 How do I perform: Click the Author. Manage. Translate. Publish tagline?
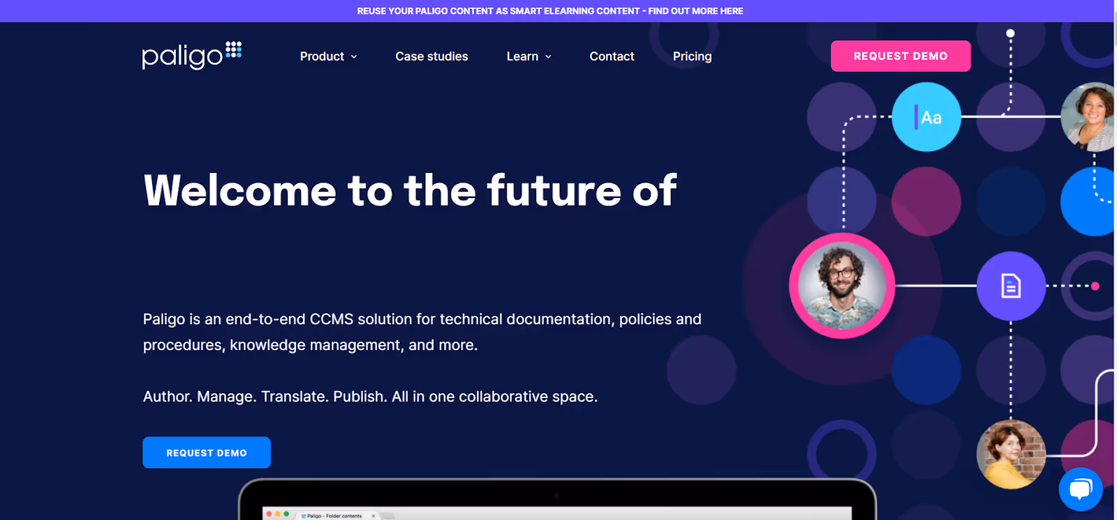370,397
